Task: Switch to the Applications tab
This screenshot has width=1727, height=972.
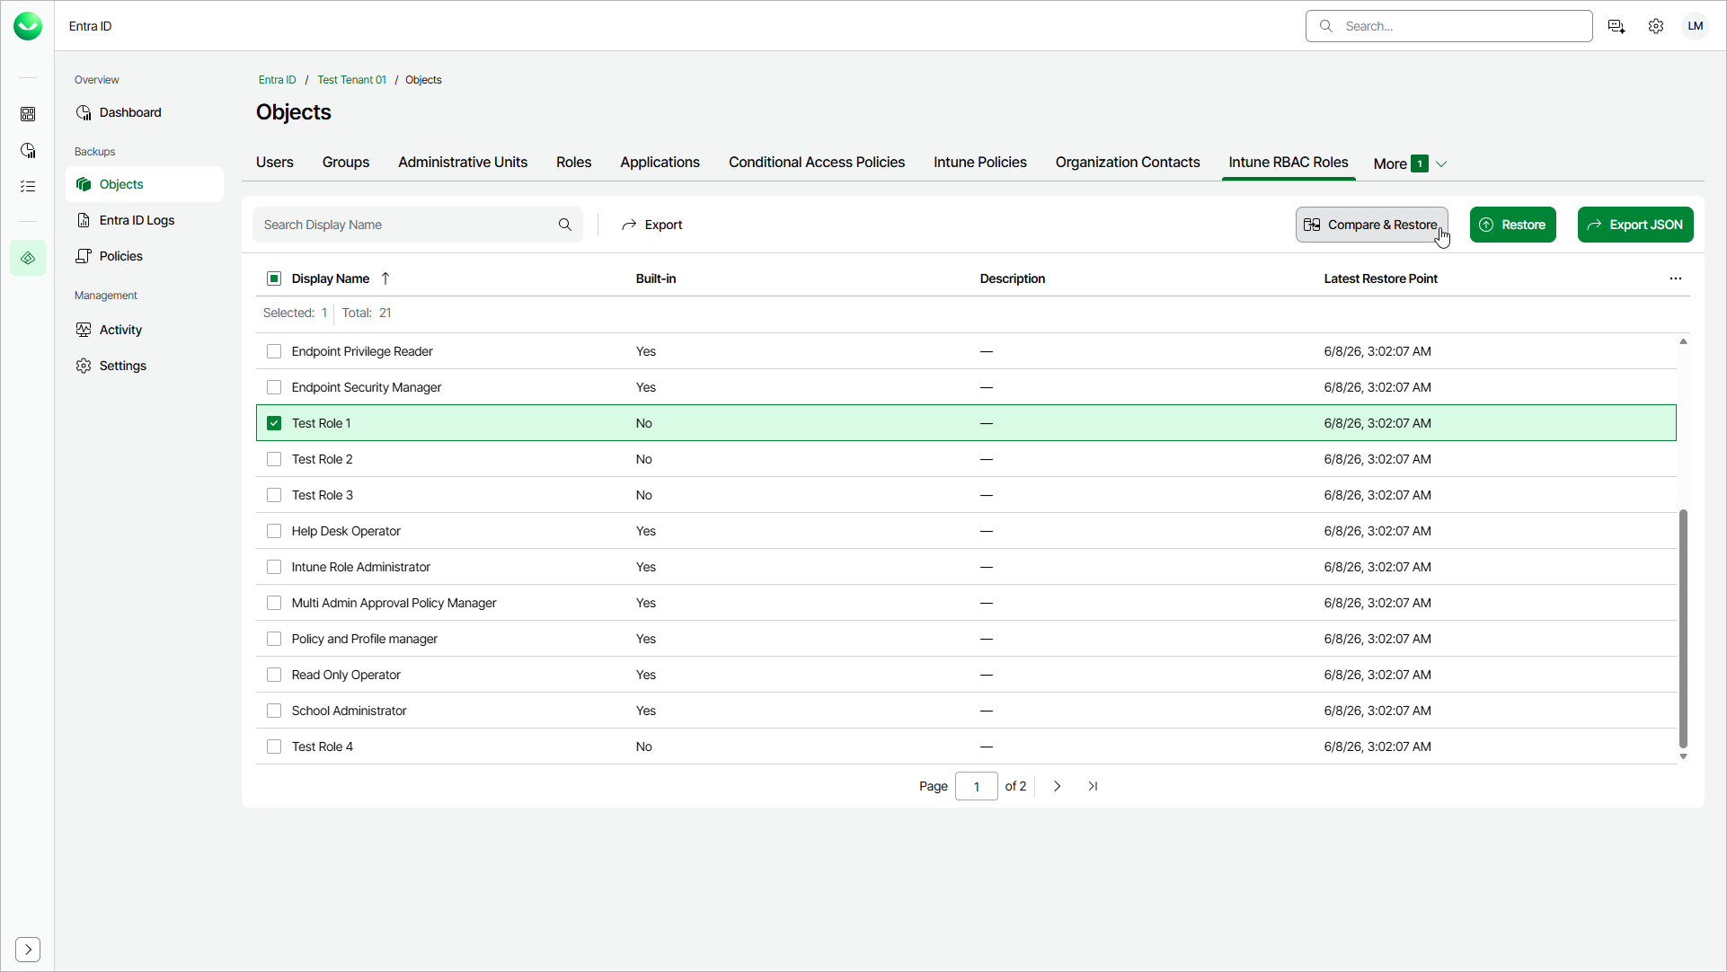Action: point(660,163)
